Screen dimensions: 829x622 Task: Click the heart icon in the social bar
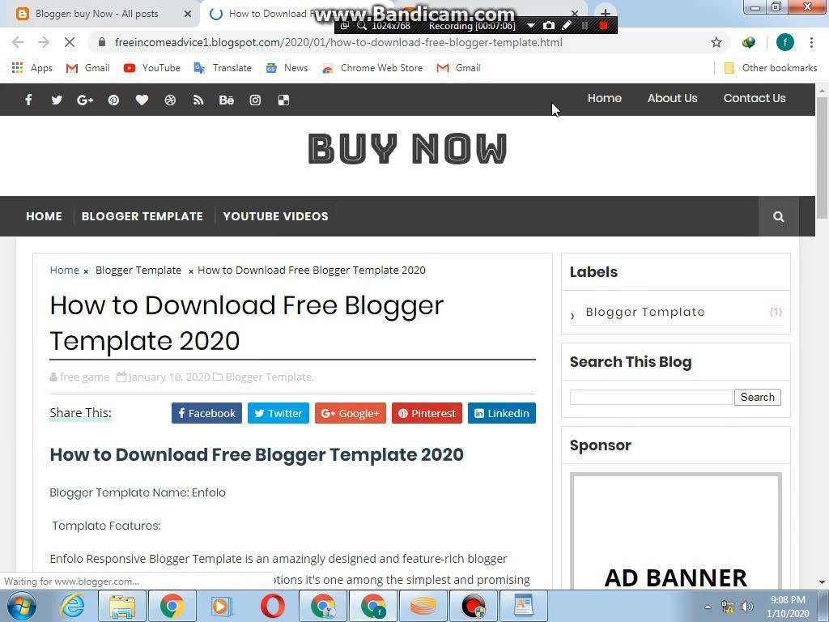[142, 100]
